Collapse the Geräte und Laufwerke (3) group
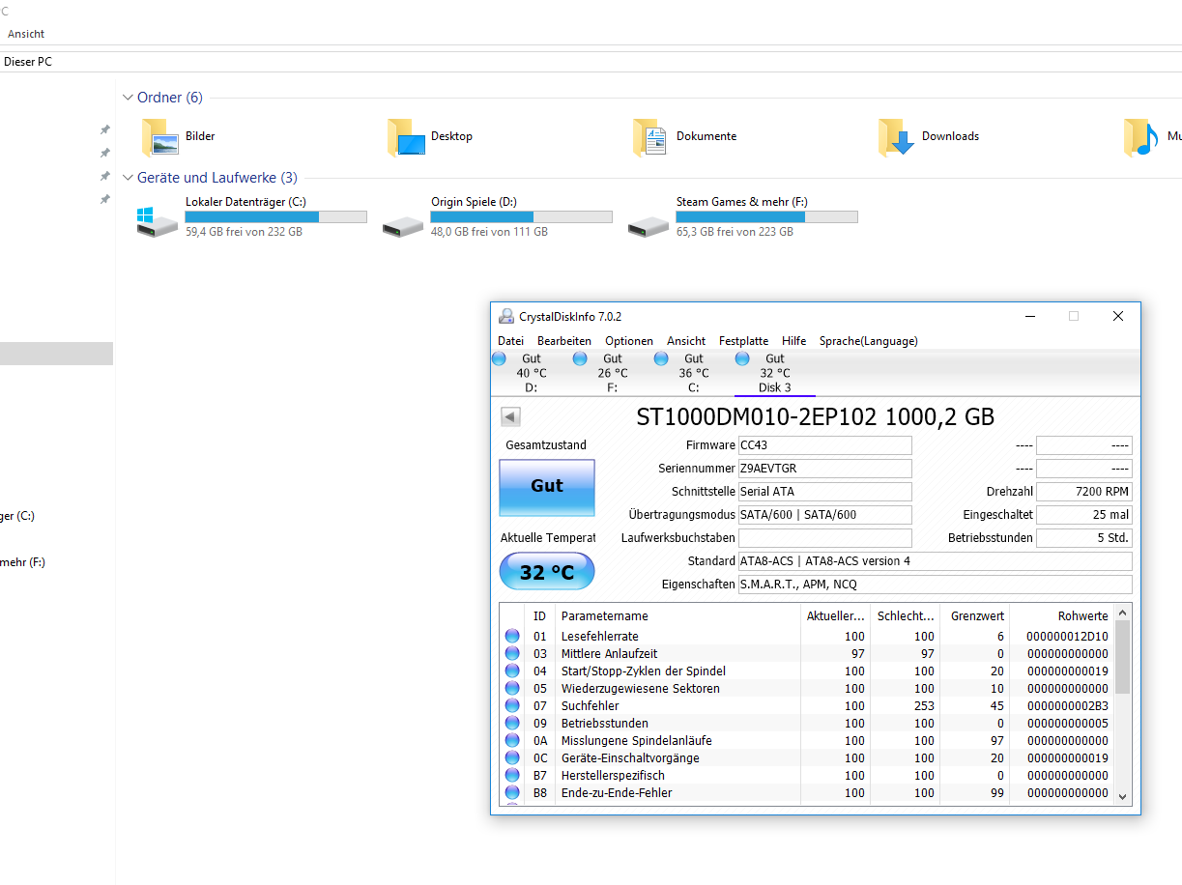 tap(128, 178)
